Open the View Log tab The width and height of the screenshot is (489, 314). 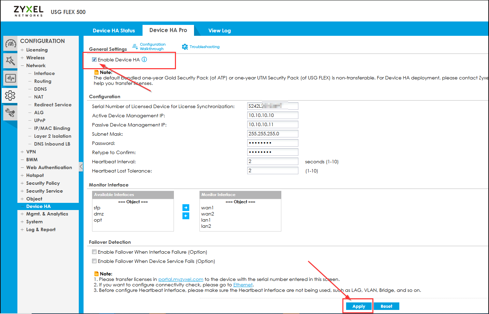coord(219,31)
